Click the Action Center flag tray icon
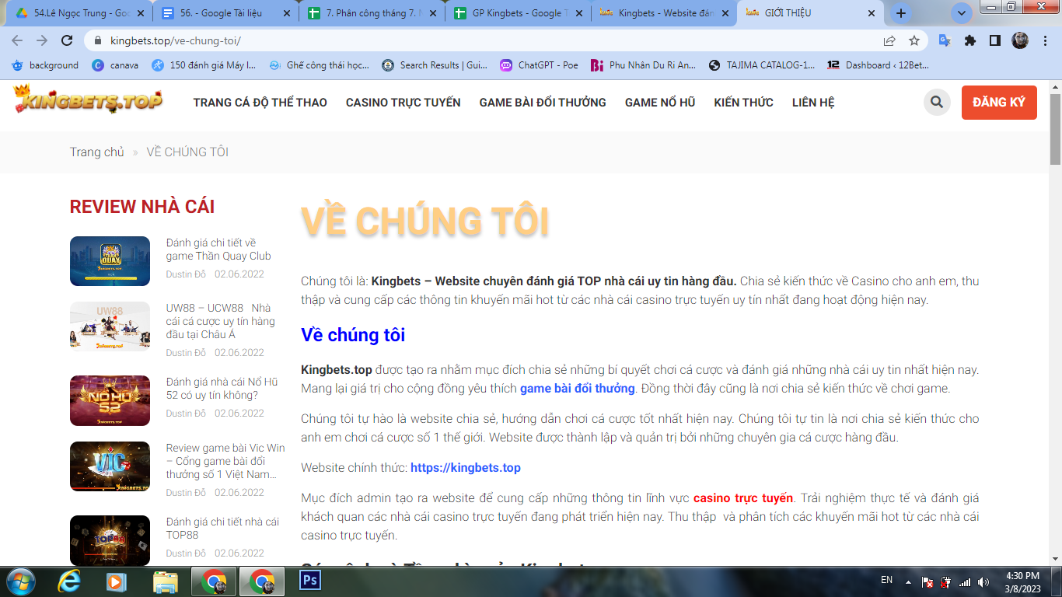Viewport: 1062px width, 597px height. (x=927, y=582)
